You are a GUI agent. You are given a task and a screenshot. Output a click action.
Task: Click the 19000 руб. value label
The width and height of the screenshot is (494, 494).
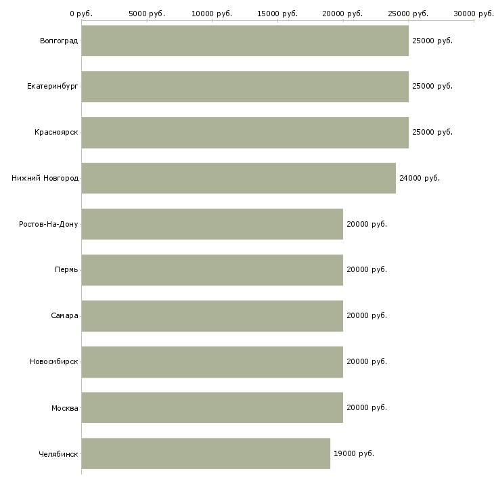click(x=354, y=453)
